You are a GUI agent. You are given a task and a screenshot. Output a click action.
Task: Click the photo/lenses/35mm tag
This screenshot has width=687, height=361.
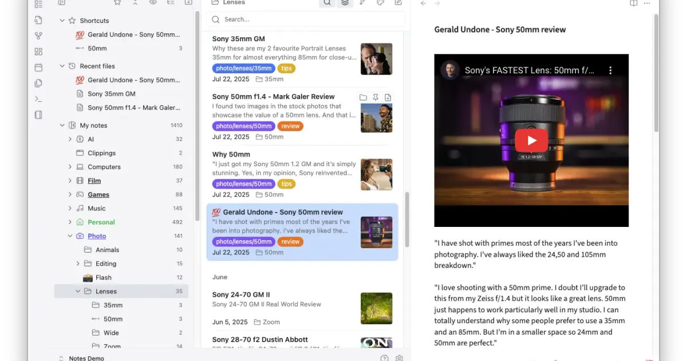[244, 69]
